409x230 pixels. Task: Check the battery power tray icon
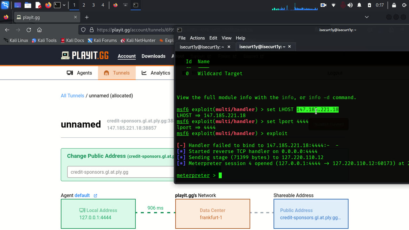tap(369, 5)
